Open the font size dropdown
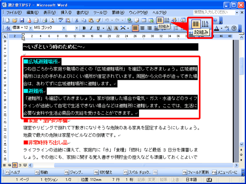 [77, 28]
